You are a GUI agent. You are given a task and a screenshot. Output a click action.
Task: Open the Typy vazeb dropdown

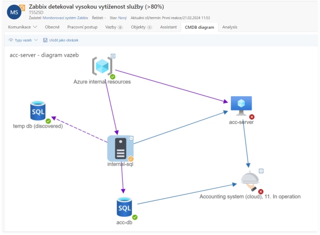(x=23, y=40)
